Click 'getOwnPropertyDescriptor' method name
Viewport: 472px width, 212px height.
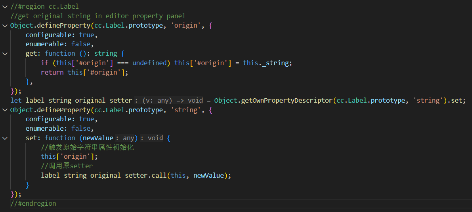tap(287, 100)
